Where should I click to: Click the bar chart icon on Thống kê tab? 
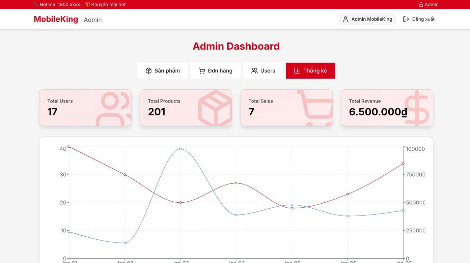point(297,71)
